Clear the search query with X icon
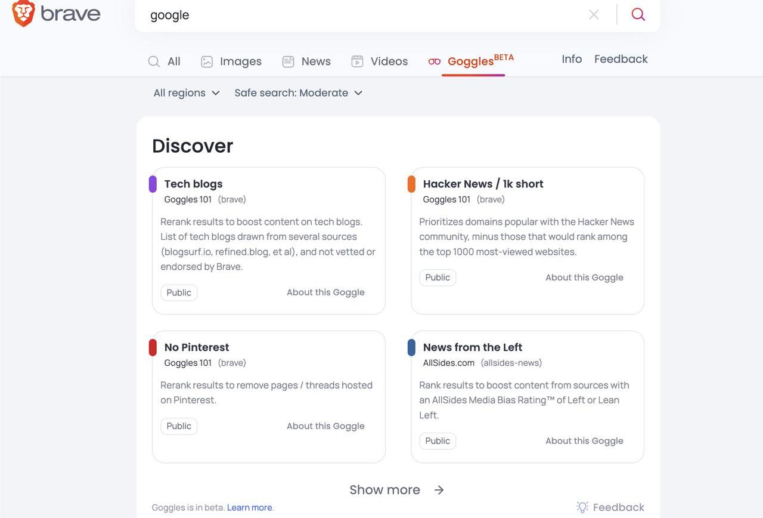 coord(594,15)
